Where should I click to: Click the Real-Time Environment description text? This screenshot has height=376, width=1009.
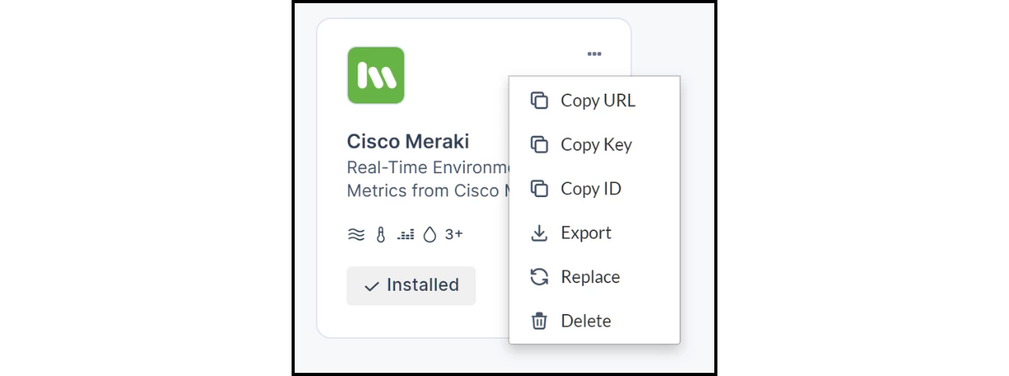(427, 168)
